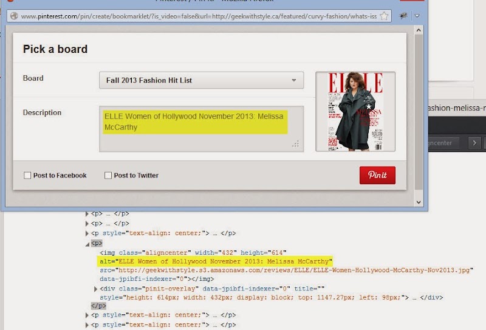Click the popup scrollbar down arrow

pyautogui.click(x=419, y=202)
